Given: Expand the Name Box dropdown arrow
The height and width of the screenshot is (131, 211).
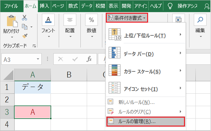Looking at the screenshot, I should [38, 59].
